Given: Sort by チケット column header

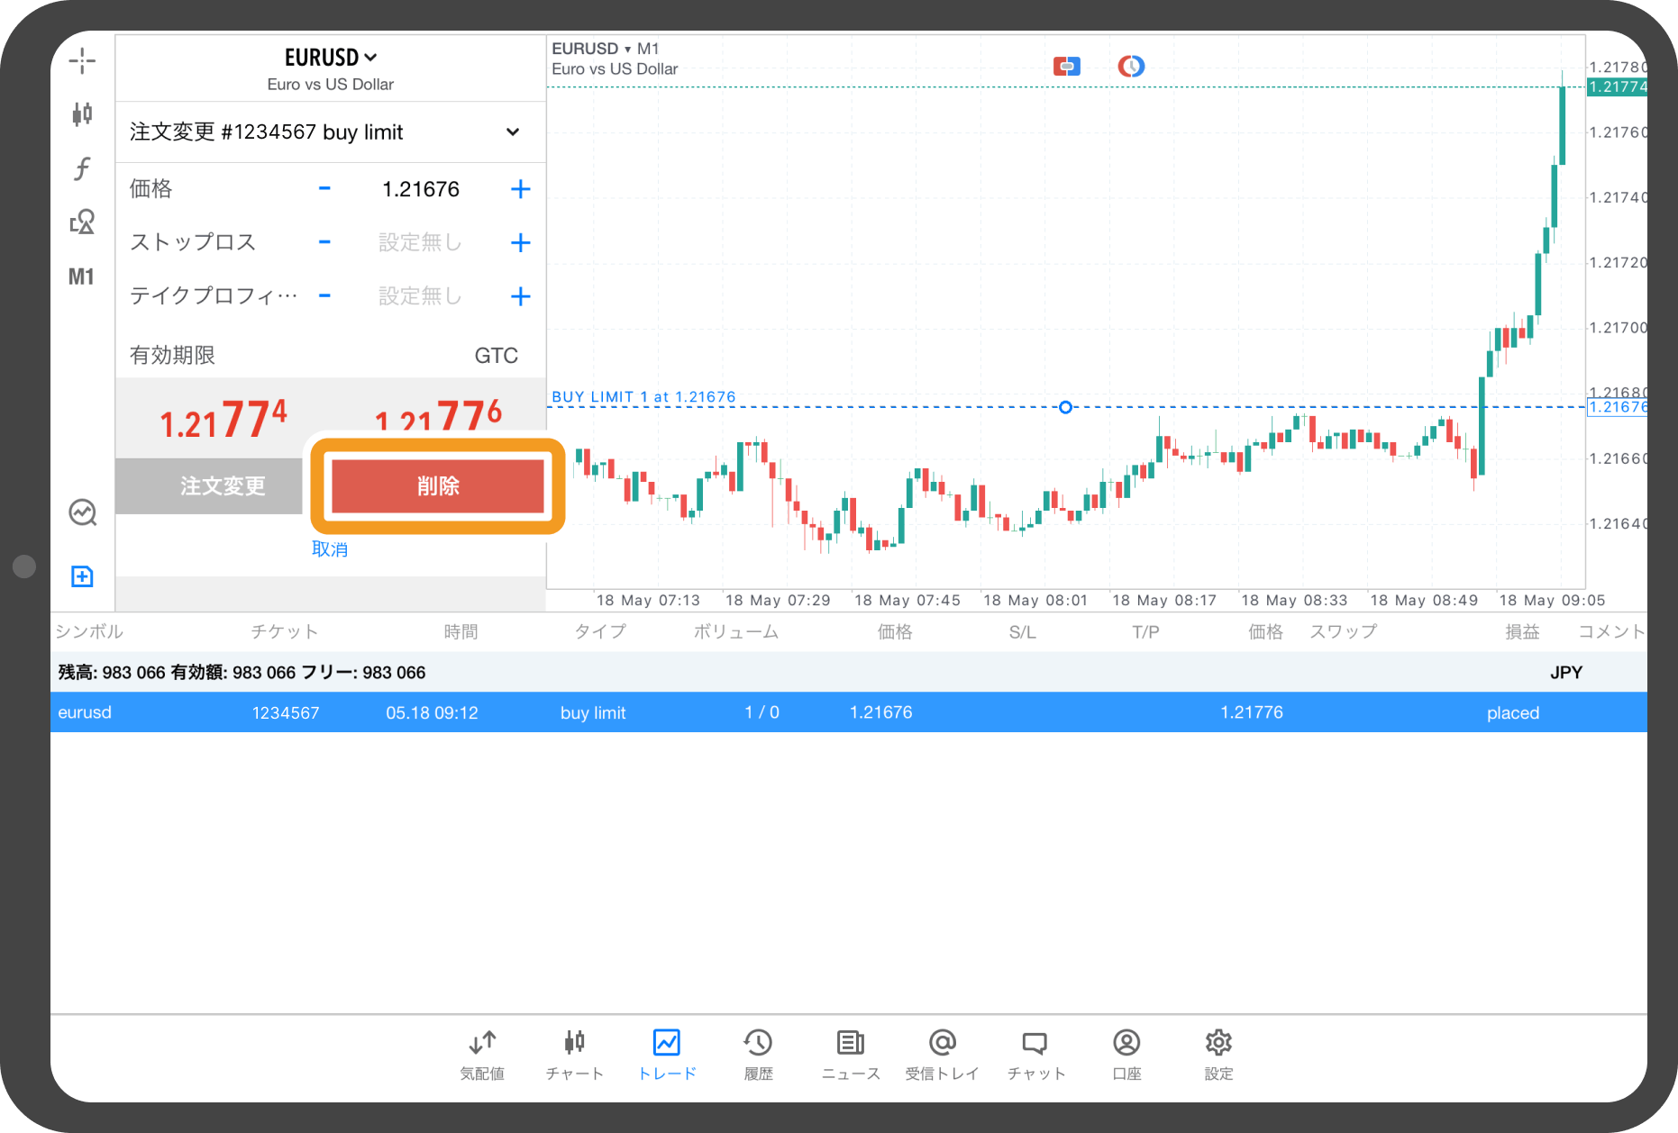Looking at the screenshot, I should 285,631.
